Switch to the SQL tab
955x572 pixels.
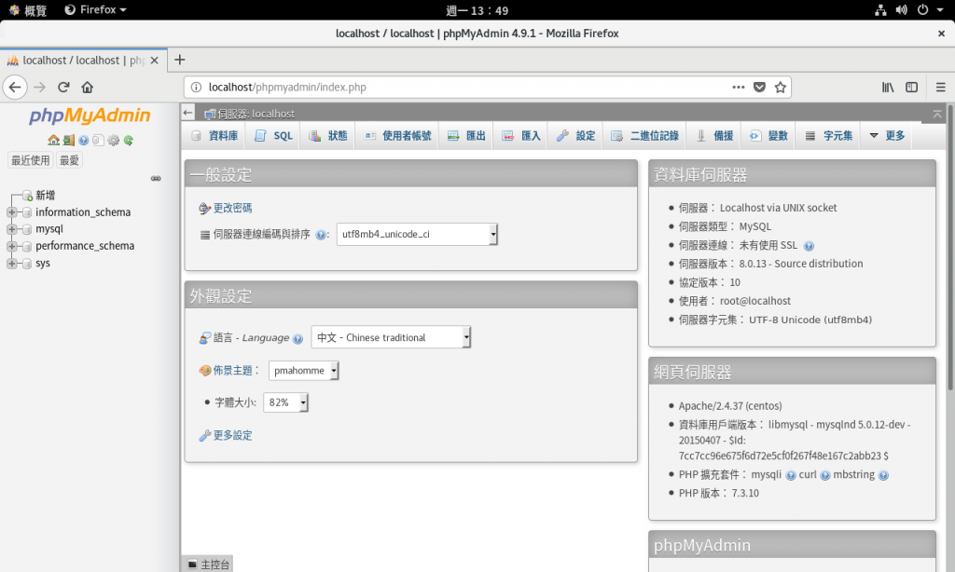click(x=273, y=136)
